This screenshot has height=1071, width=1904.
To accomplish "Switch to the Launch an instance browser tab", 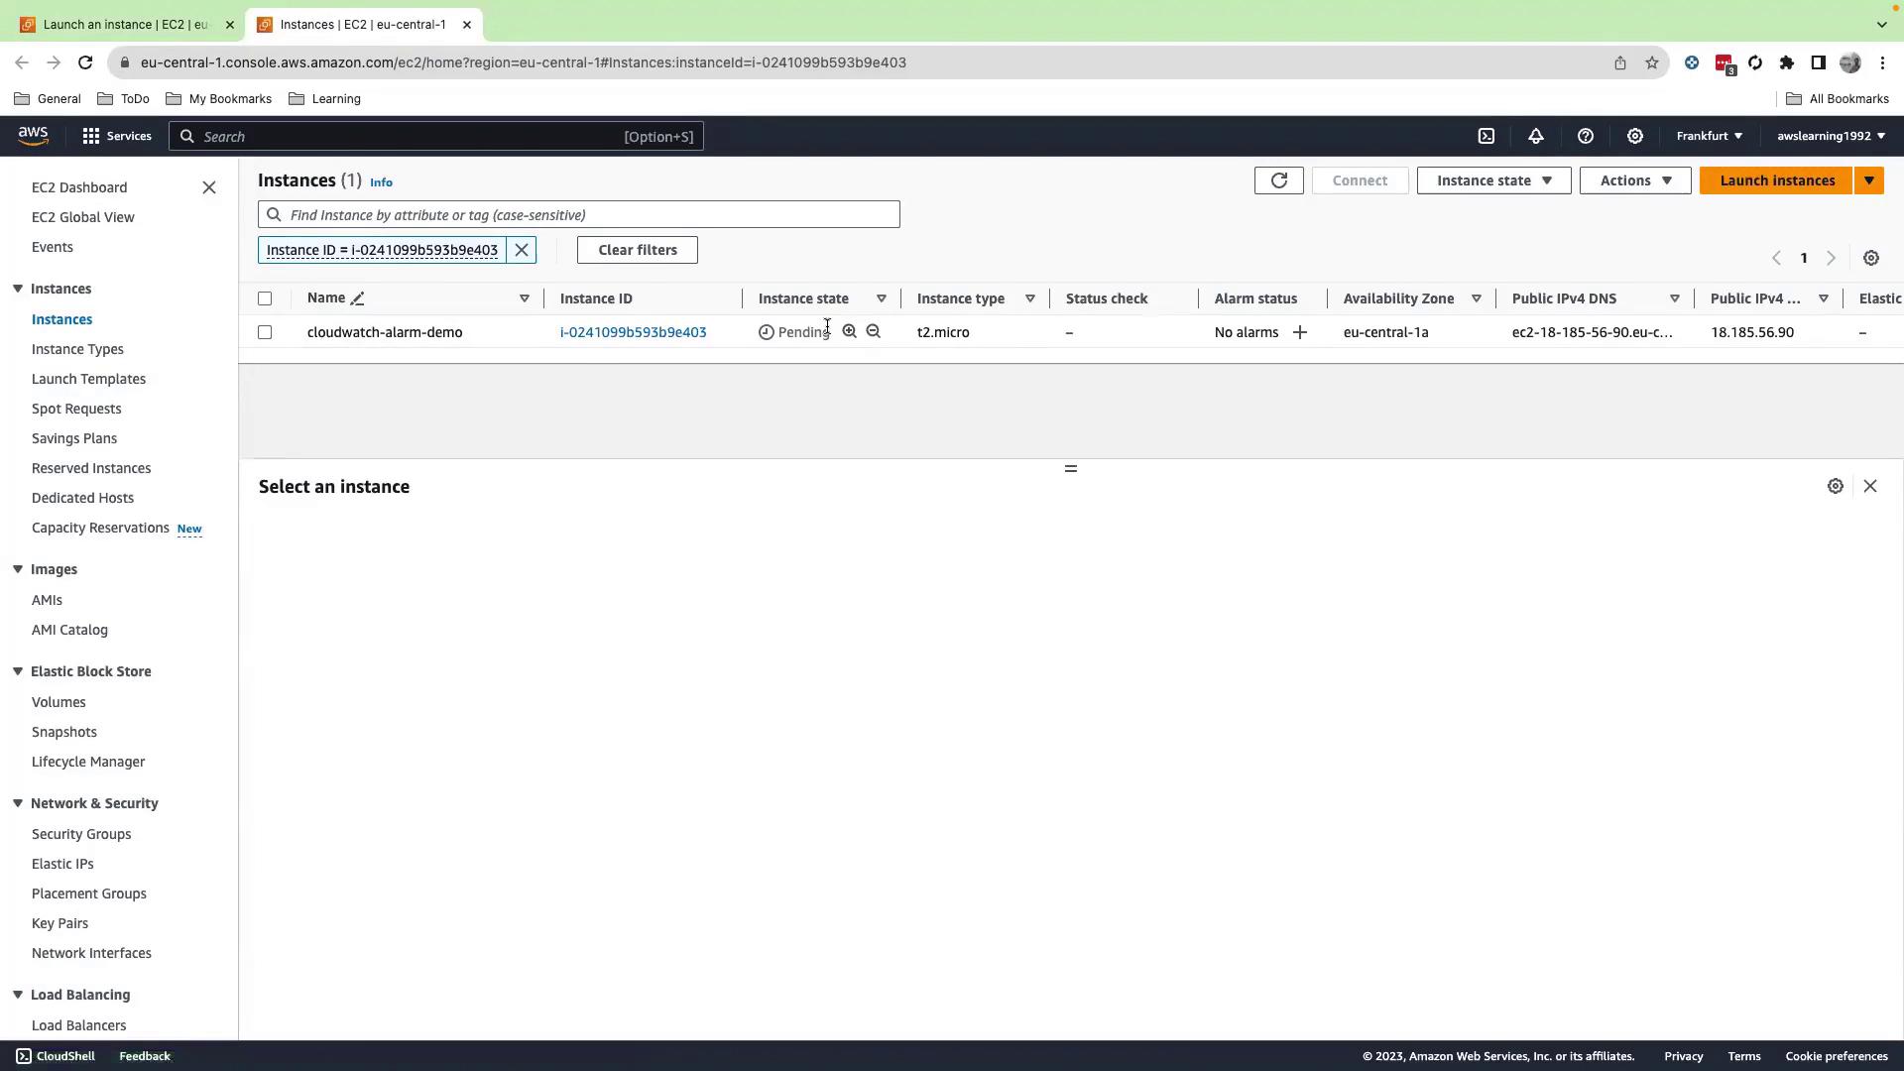I will click(125, 24).
